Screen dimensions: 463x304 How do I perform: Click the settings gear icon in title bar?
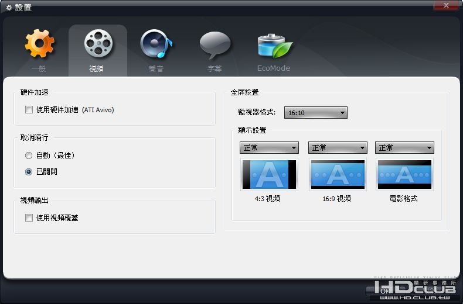tap(9, 8)
